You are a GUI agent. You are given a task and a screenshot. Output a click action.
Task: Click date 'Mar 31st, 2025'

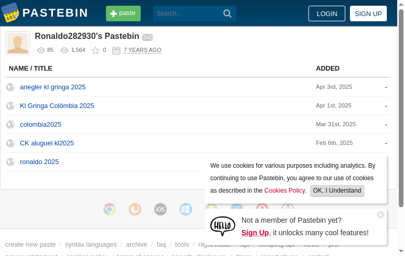(336, 124)
